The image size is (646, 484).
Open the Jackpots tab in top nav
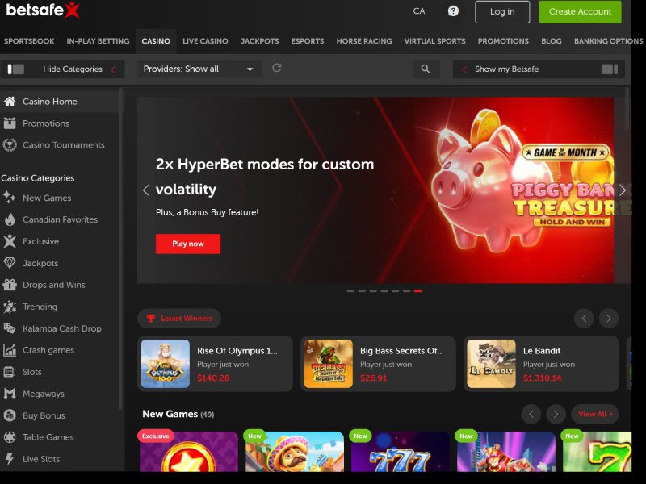tap(259, 41)
